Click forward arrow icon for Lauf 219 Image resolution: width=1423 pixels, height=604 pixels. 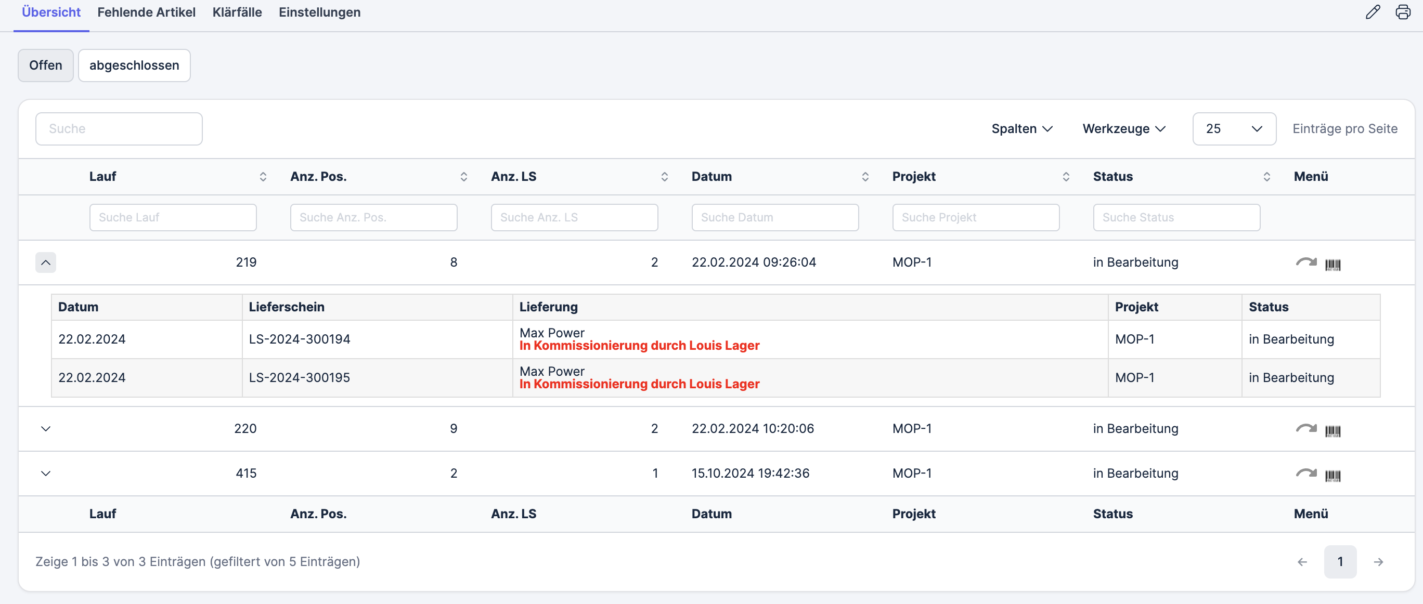[1306, 262]
